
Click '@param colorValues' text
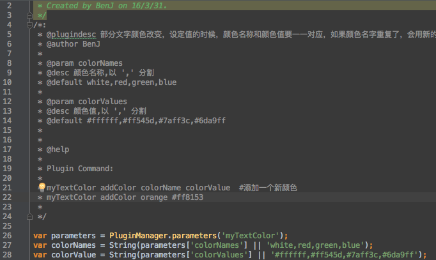tap(86, 102)
